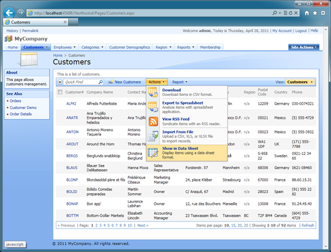Click the Next page link
This screenshot has width=331, height=252.
click(x=143, y=225)
